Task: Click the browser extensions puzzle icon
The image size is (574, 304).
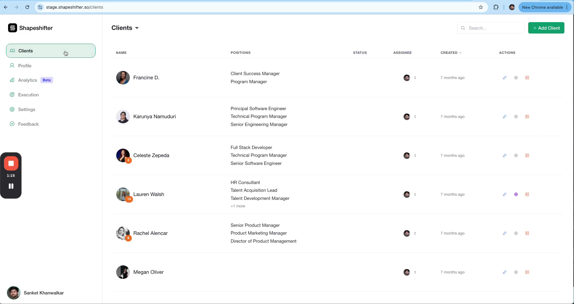Action: pyautogui.click(x=496, y=7)
